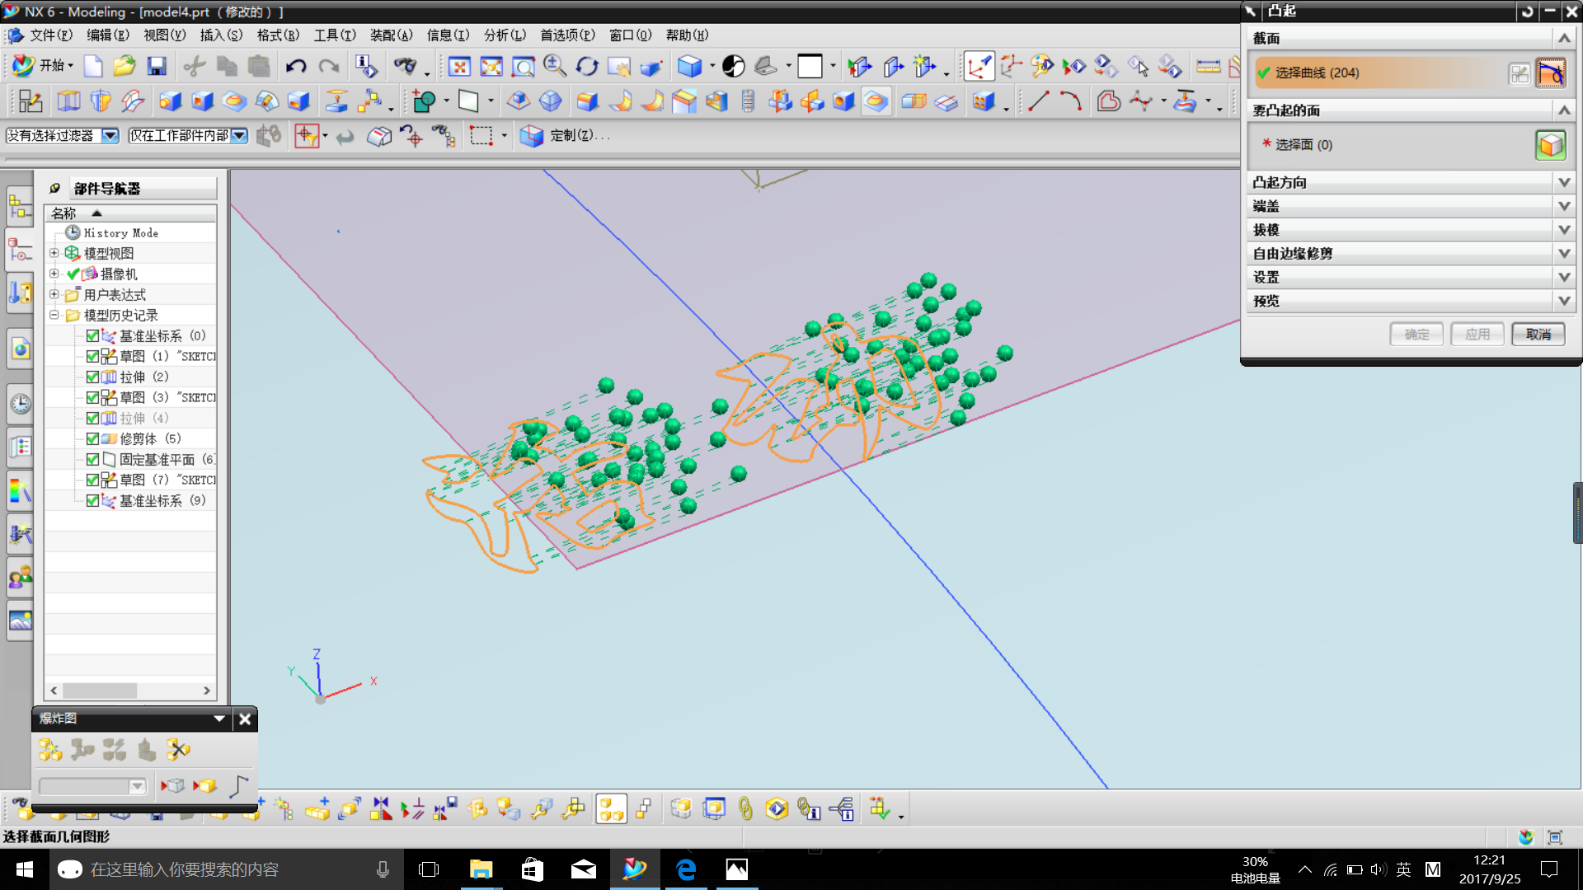Viewport: 1583px width, 890px height.
Task: Open the 编辑(E) menu
Action: [x=108, y=35]
